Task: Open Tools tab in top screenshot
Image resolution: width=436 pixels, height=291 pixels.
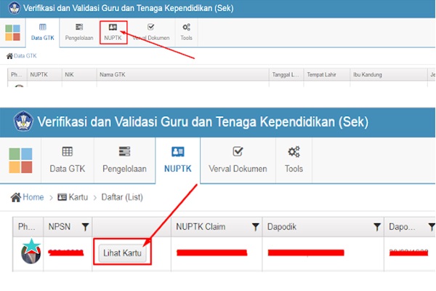Action: pos(186,33)
